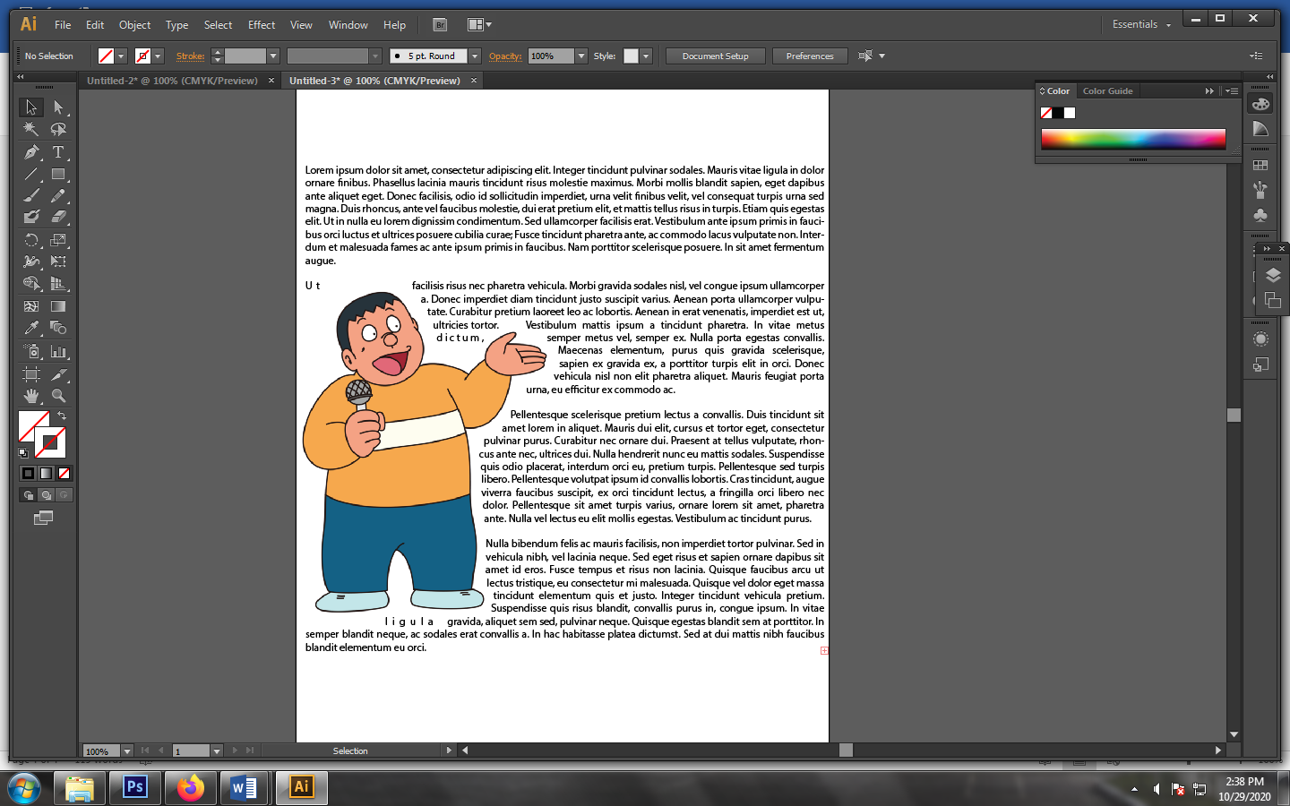Open the brush definition 5 pt. Round dropdown
The width and height of the screenshot is (1290, 806).
pyautogui.click(x=475, y=56)
